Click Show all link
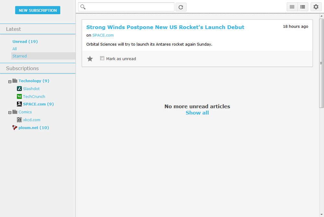 click(x=197, y=113)
